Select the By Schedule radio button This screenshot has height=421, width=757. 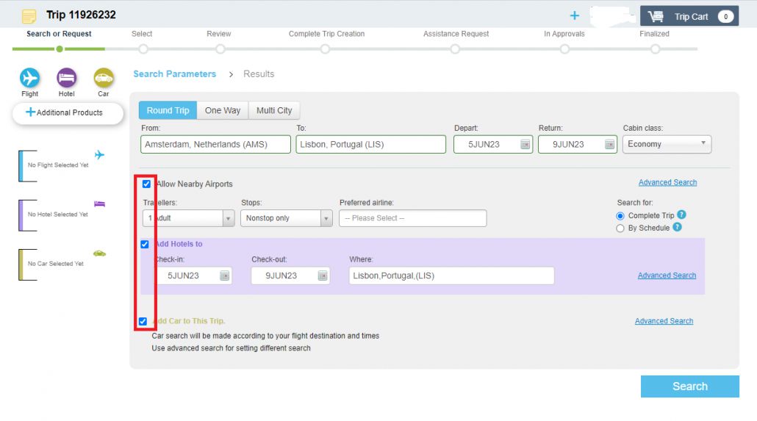(x=620, y=229)
